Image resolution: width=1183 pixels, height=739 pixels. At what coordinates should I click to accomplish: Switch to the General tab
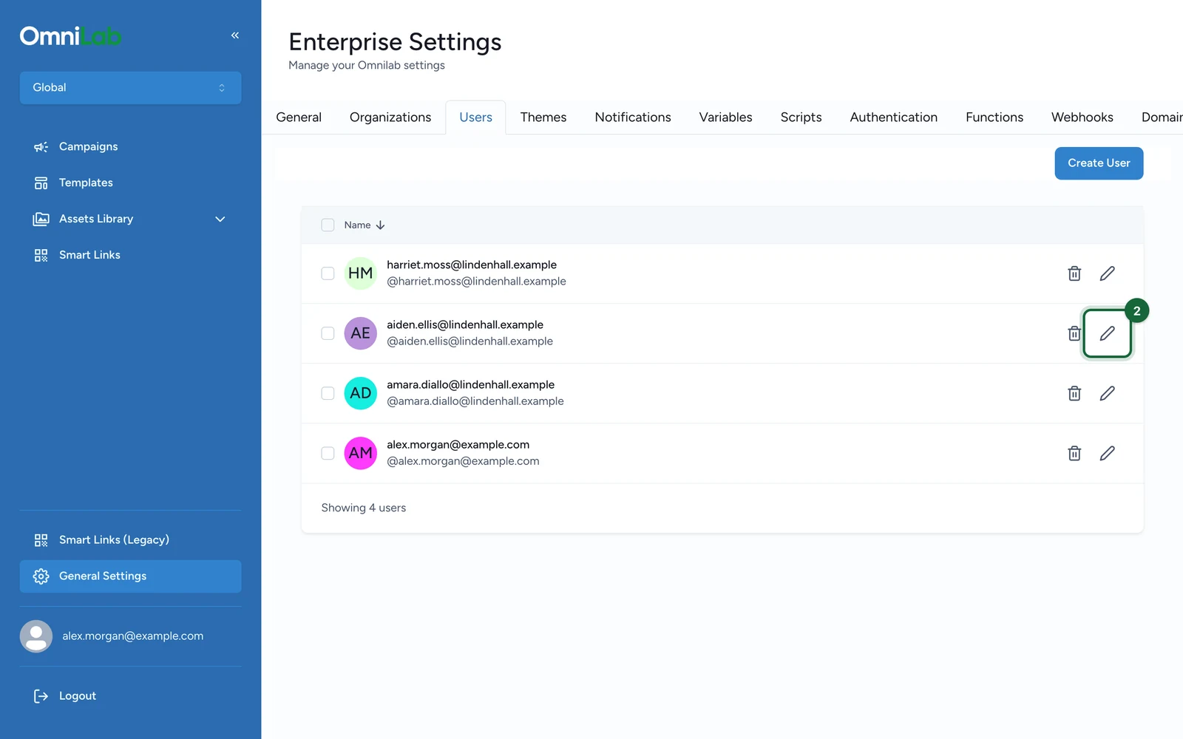299,118
